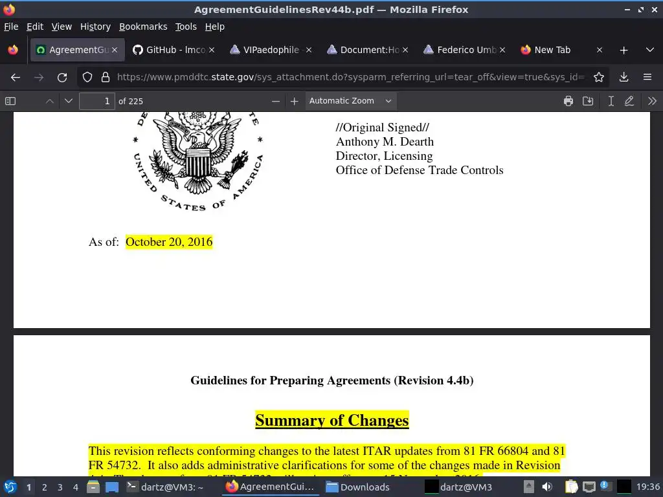
Task: Switch to workspace 2 in taskbar
Action: click(x=45, y=487)
